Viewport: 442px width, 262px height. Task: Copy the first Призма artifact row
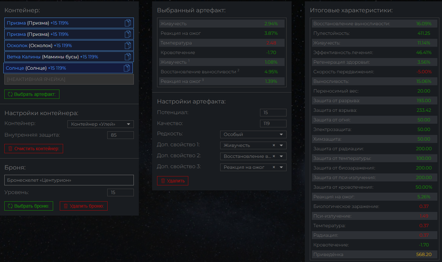(128, 23)
